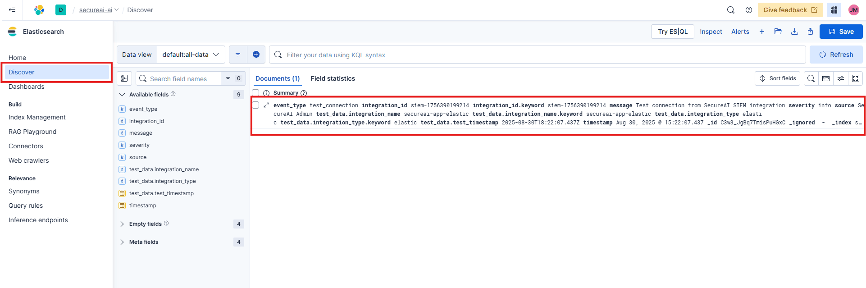
Task: Check the test_connection document row checkbox
Action: point(255,105)
